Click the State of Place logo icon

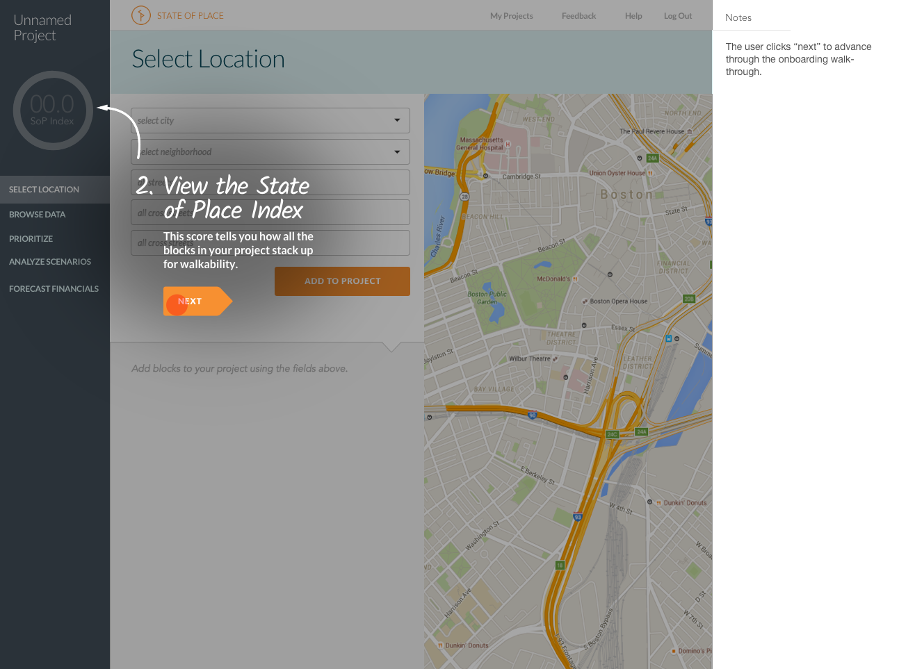pyautogui.click(x=141, y=15)
